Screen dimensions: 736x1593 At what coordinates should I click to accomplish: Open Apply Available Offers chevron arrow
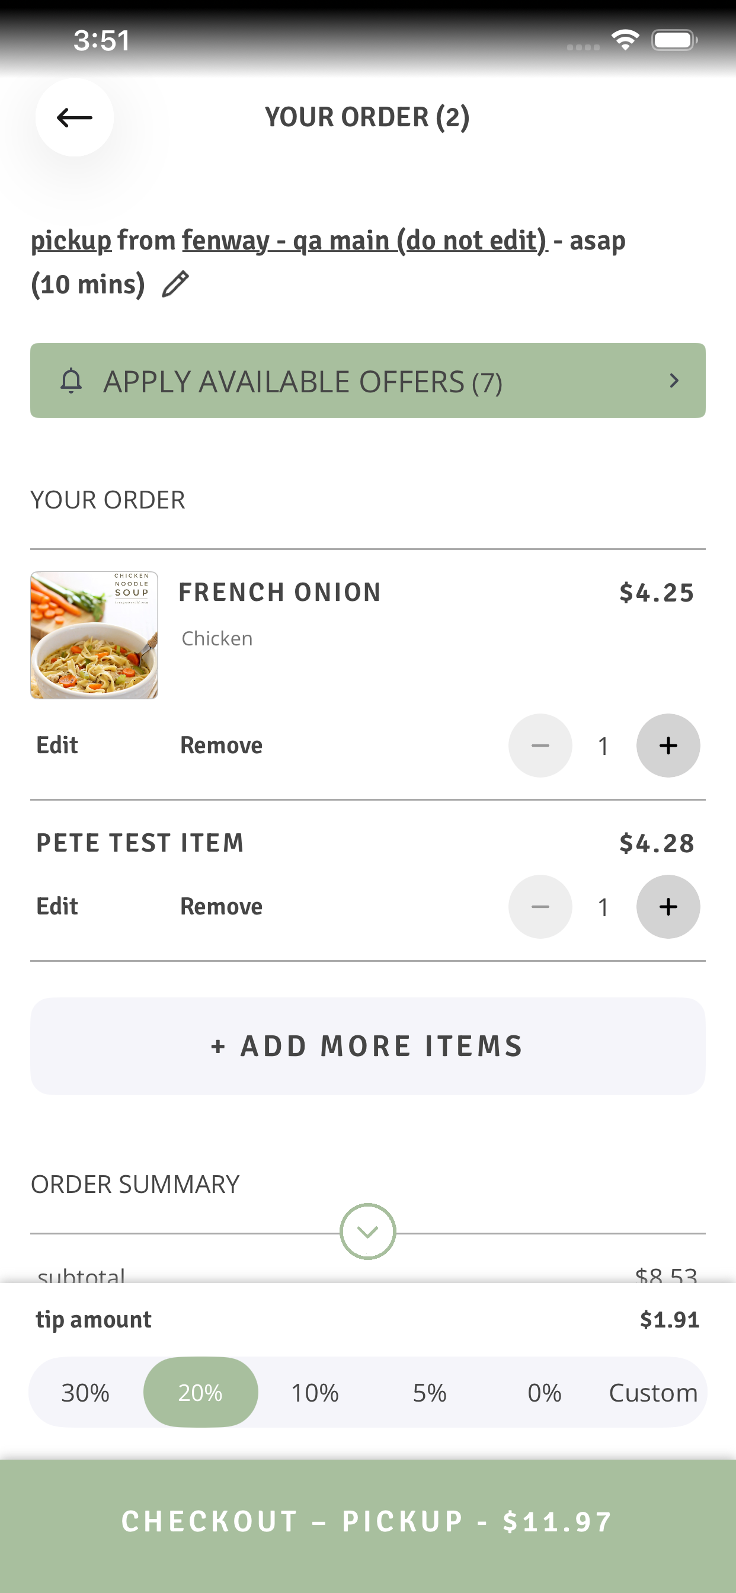[x=674, y=381]
